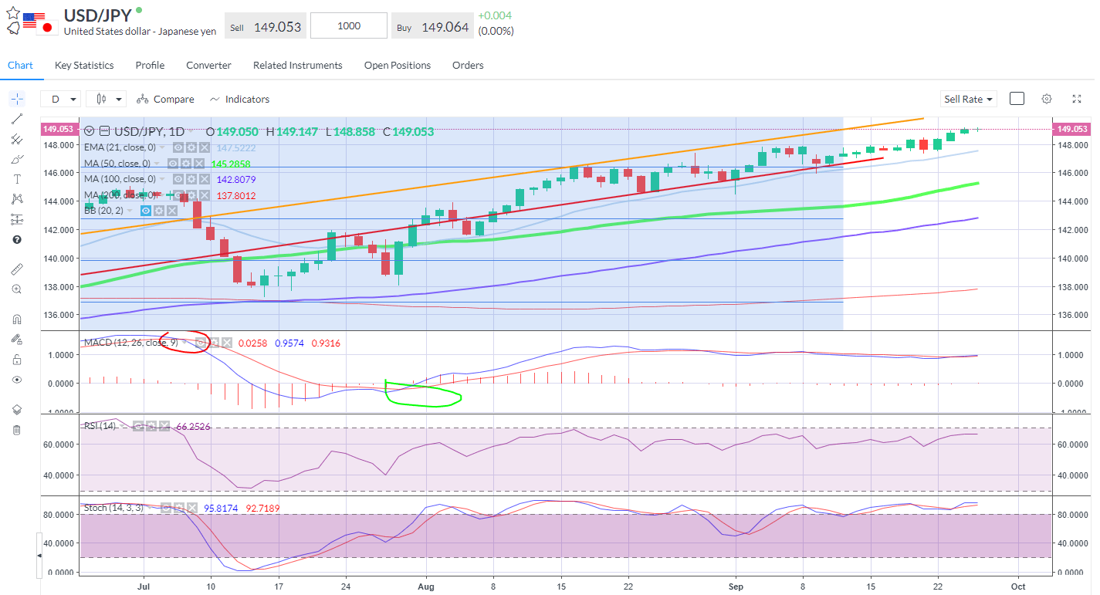Image resolution: width=1100 pixels, height=595 pixels.
Task: Open the candlestick chart type dropdown
Action: pos(107,99)
